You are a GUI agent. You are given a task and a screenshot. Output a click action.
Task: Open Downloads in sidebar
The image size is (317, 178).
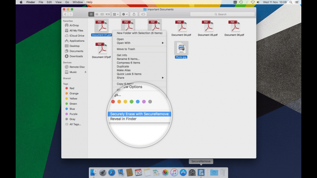[74, 56]
